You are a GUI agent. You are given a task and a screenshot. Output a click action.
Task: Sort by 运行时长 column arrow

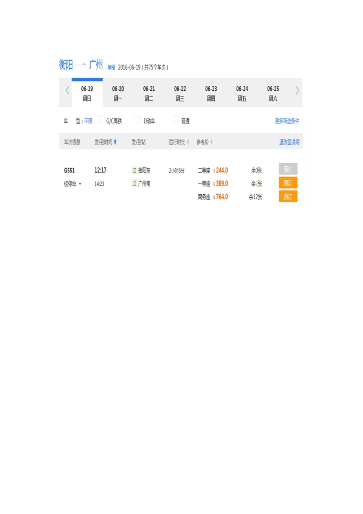188,142
